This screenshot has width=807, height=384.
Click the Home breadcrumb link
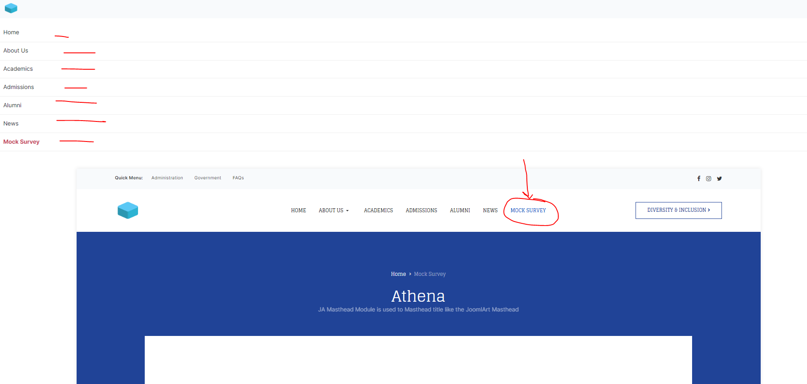tap(399, 274)
